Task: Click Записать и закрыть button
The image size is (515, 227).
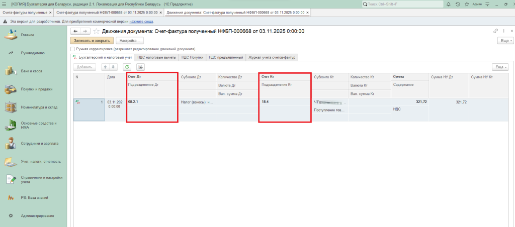Action: pyautogui.click(x=92, y=40)
